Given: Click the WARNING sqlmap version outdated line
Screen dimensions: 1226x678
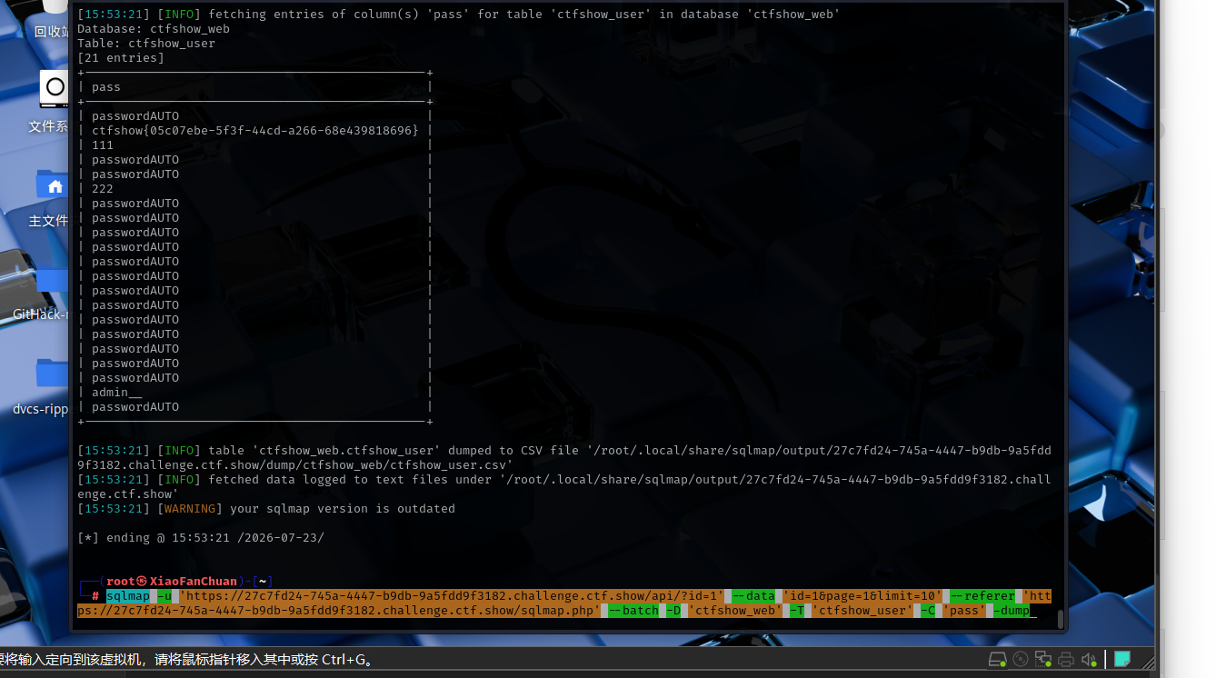Looking at the screenshot, I should pyautogui.click(x=266, y=509).
